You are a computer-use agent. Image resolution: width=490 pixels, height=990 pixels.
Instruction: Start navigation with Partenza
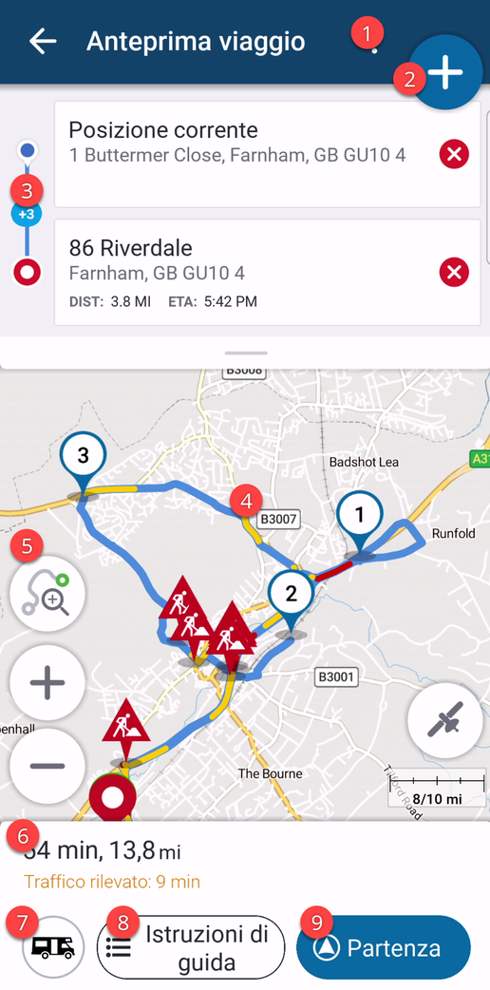pyautogui.click(x=384, y=947)
